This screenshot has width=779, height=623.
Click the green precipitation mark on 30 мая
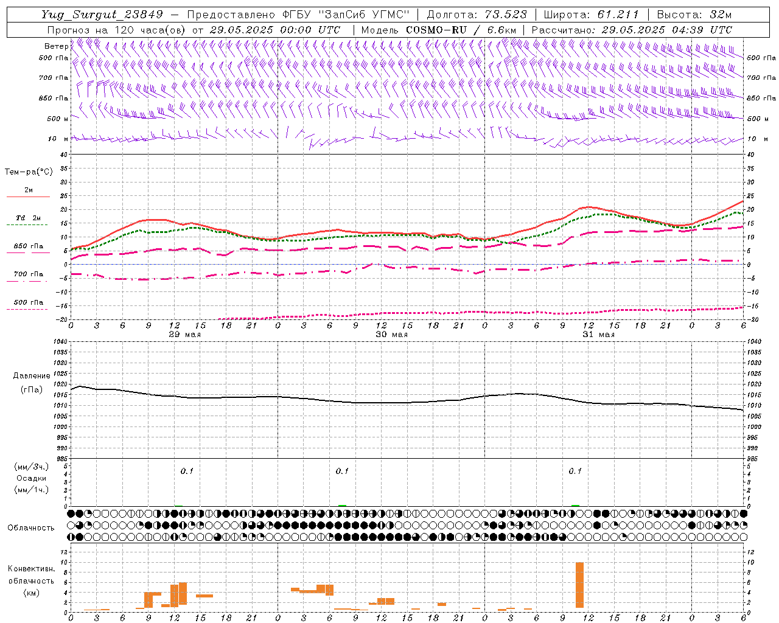[342, 506]
